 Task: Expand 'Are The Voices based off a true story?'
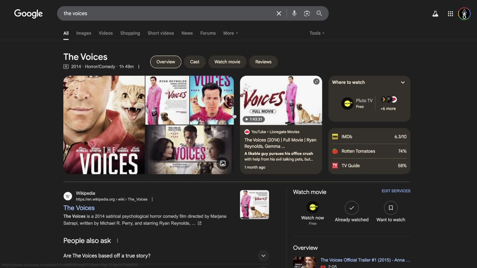[x=166, y=256]
